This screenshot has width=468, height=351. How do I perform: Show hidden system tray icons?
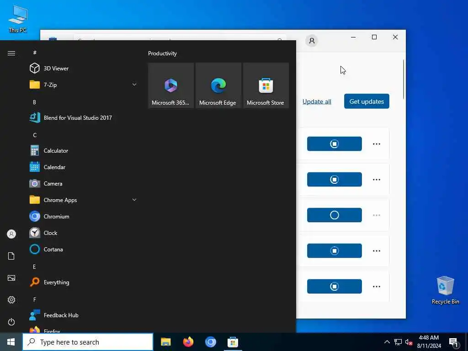387,342
